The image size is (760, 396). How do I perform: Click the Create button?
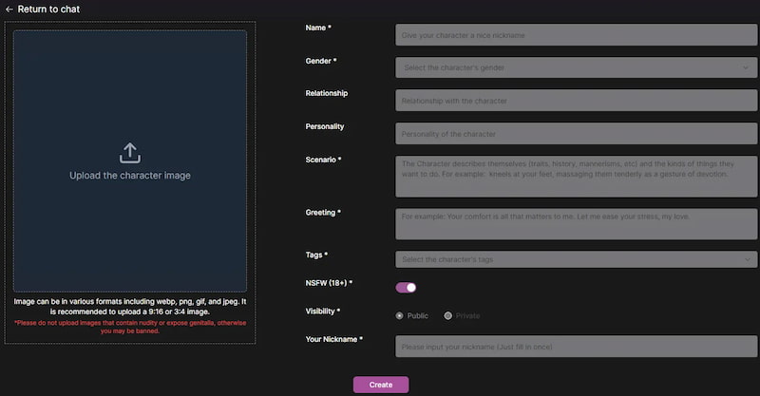381,385
